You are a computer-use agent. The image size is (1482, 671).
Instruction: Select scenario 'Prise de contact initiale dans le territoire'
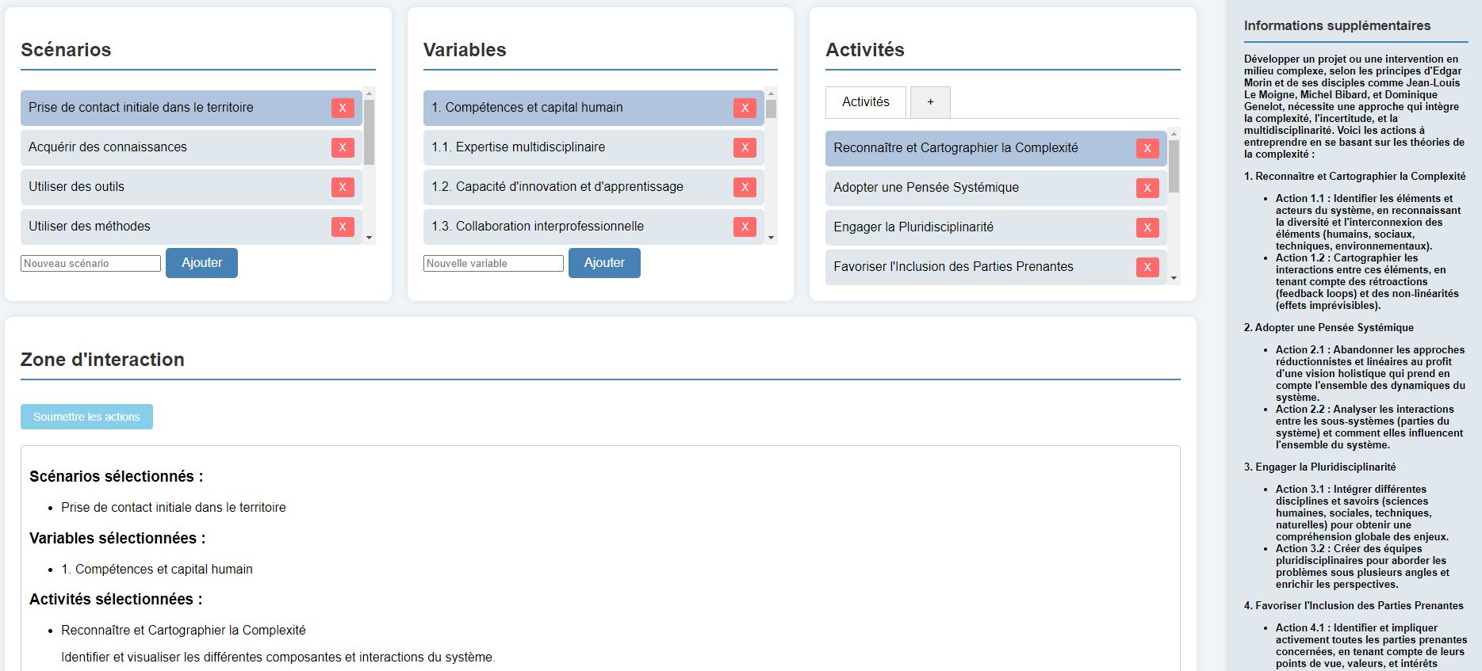(191, 108)
